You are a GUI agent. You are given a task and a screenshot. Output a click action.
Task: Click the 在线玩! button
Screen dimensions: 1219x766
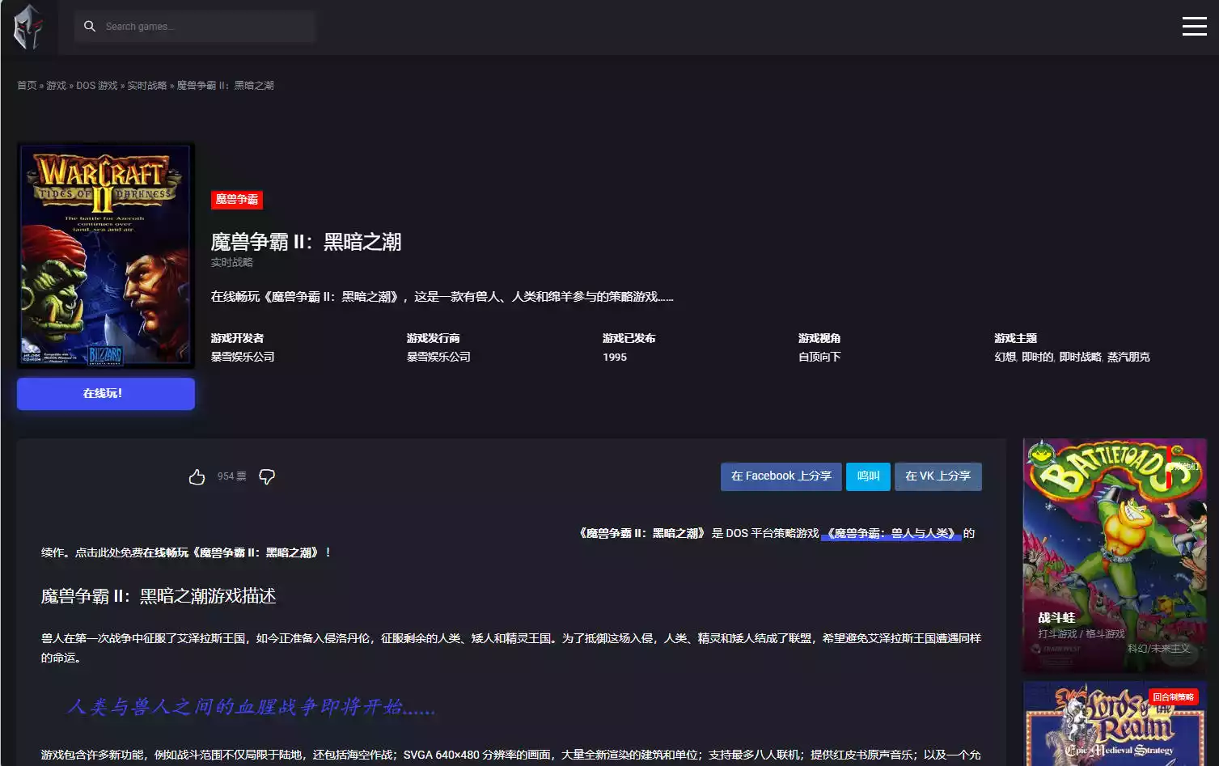click(106, 394)
